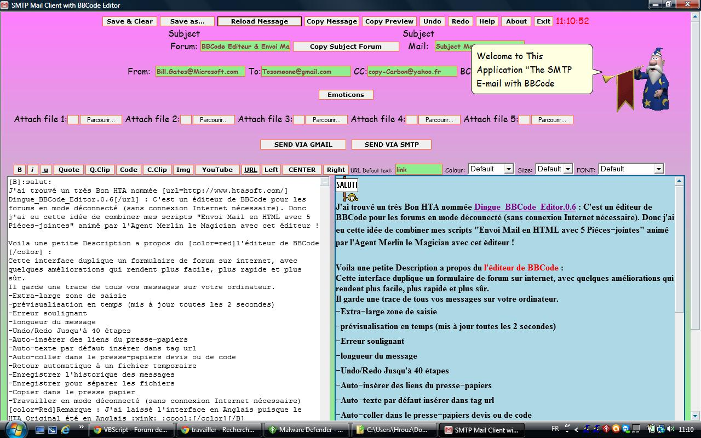The width and height of the screenshot is (701, 438).
Task: Follow the Dingue_BBCode_Editor.0.6 link in preview
Action: pyautogui.click(x=525, y=207)
